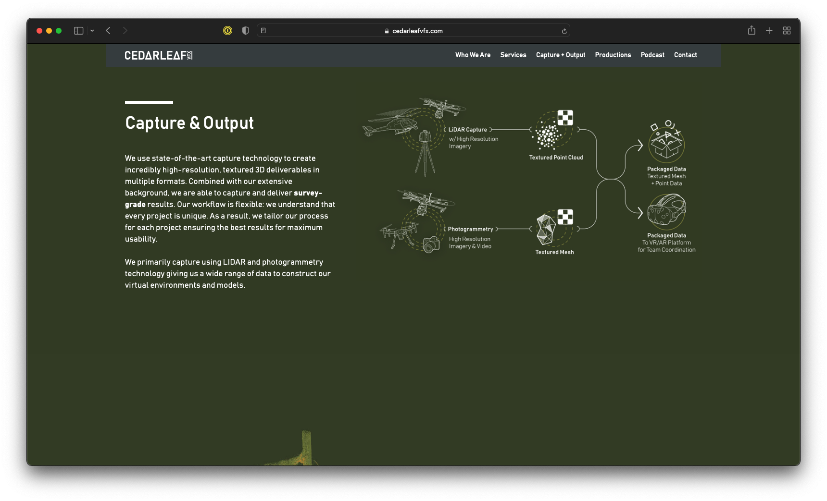Open a new tab with plus icon
Screen dimensions: 827x501
pyautogui.click(x=769, y=31)
